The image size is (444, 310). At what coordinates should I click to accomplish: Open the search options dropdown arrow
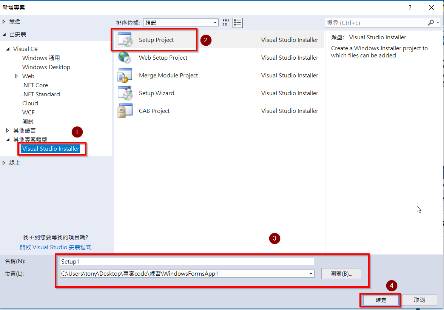[438, 23]
